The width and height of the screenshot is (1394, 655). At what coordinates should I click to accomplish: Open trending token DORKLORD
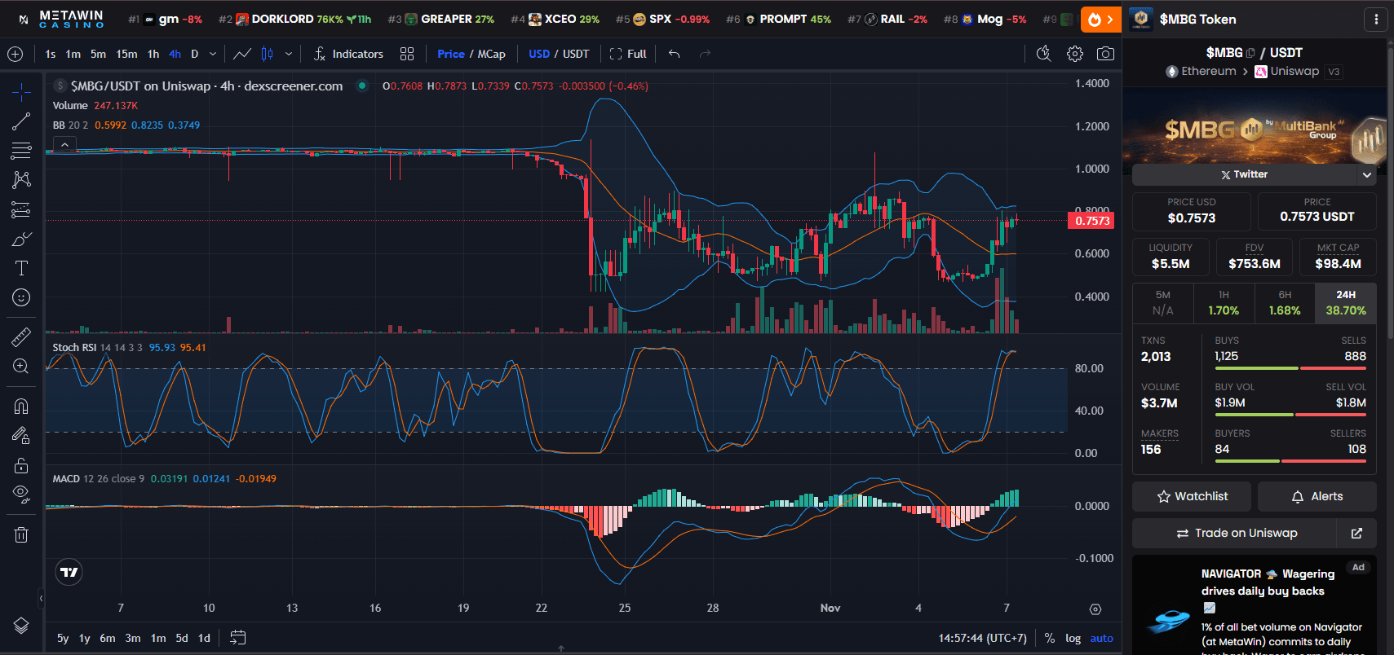click(294, 19)
